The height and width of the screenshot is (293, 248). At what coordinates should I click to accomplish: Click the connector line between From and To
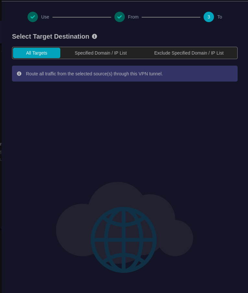tap(171, 17)
